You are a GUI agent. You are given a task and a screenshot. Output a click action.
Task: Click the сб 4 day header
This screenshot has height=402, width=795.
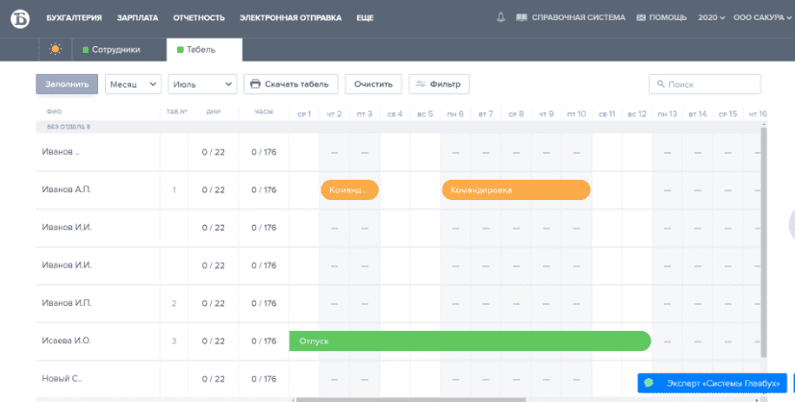coord(395,114)
